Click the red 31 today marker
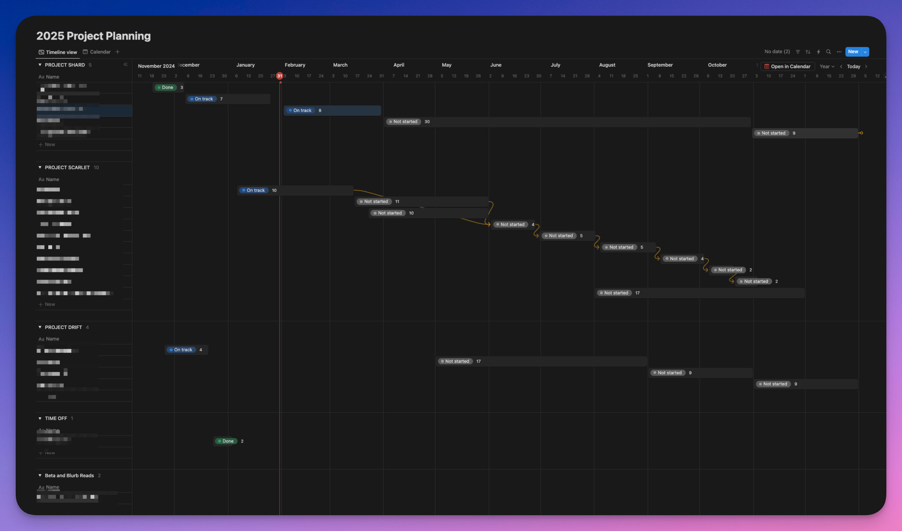 [x=280, y=76]
